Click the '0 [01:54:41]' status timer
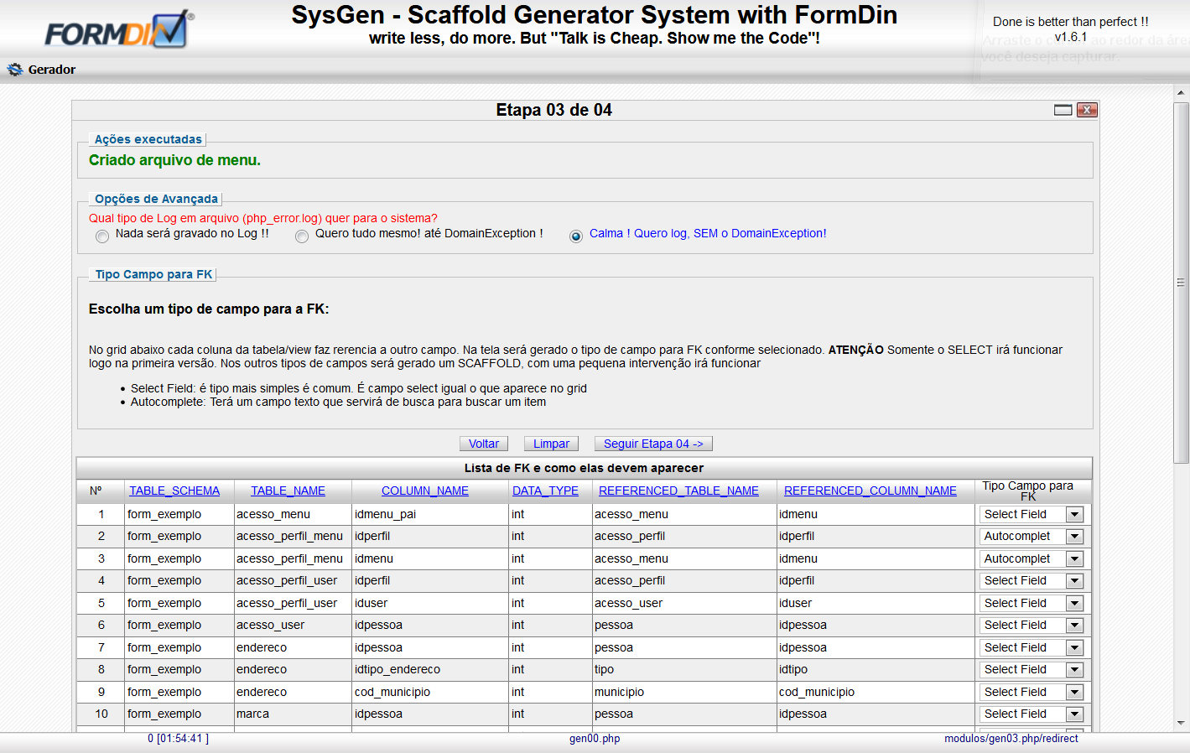1190x753 pixels. click(x=179, y=739)
